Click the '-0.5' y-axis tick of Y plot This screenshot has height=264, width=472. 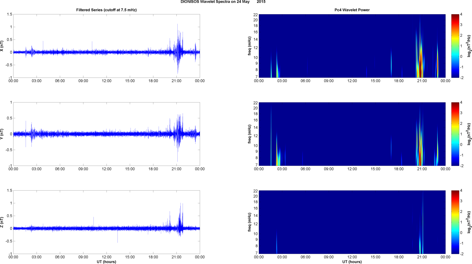9,150
